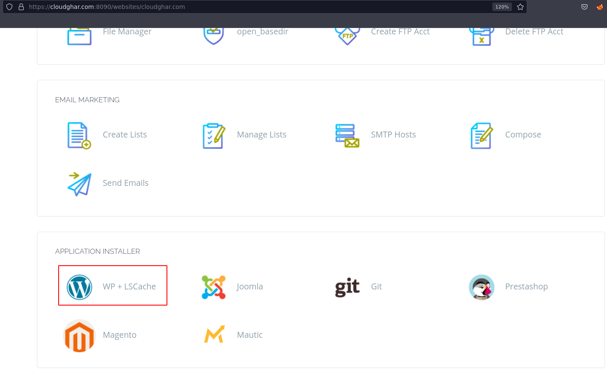Click the Pocket save icon in the toolbar

(x=584, y=7)
